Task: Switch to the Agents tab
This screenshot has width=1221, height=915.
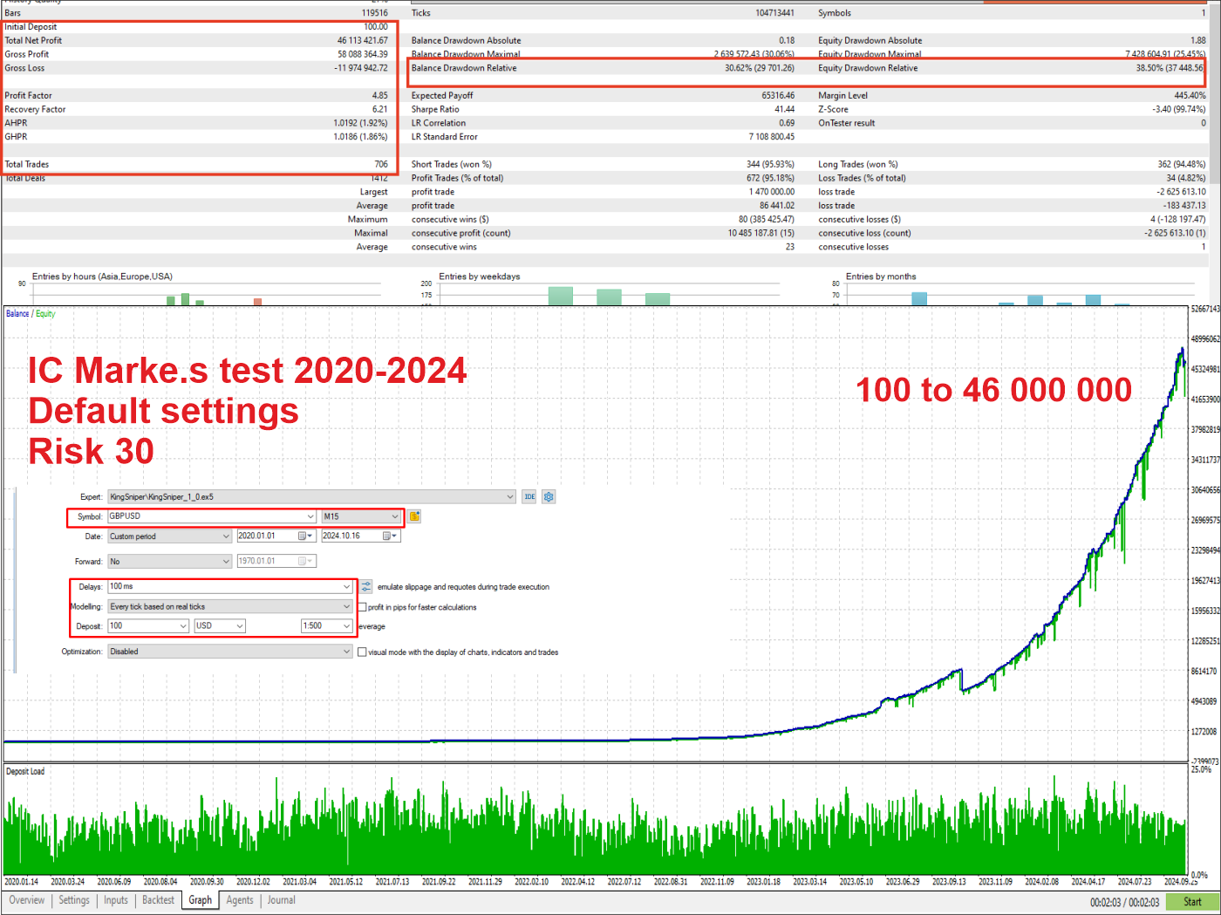Action: [240, 900]
